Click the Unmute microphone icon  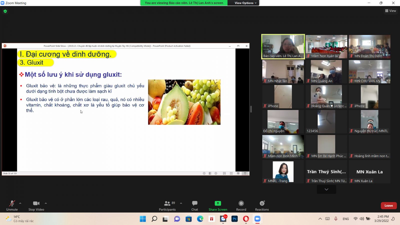click(x=12, y=203)
